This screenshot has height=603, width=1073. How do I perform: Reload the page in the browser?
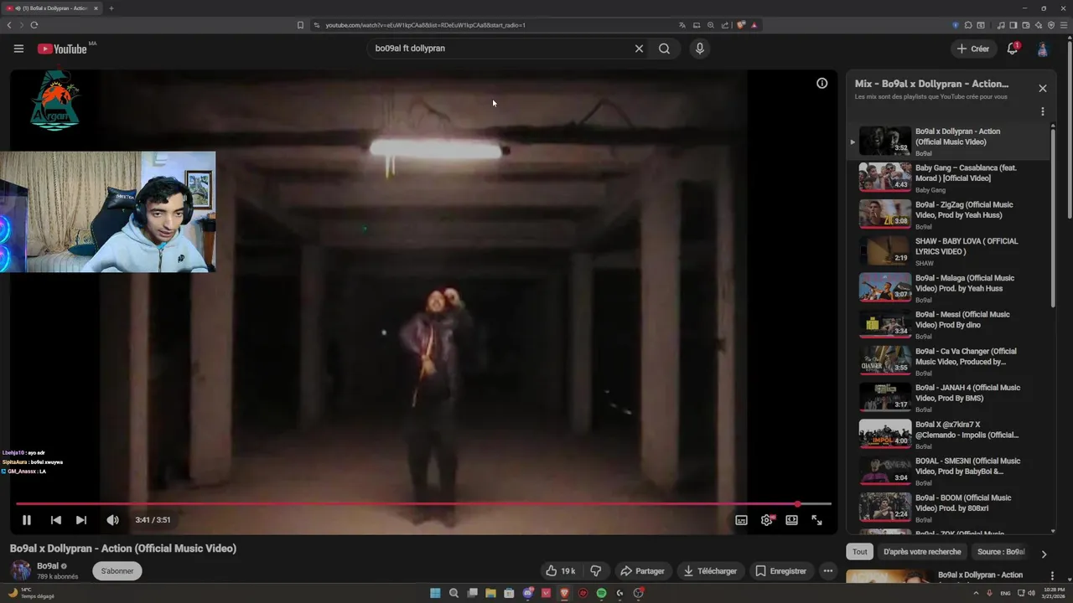[34, 25]
